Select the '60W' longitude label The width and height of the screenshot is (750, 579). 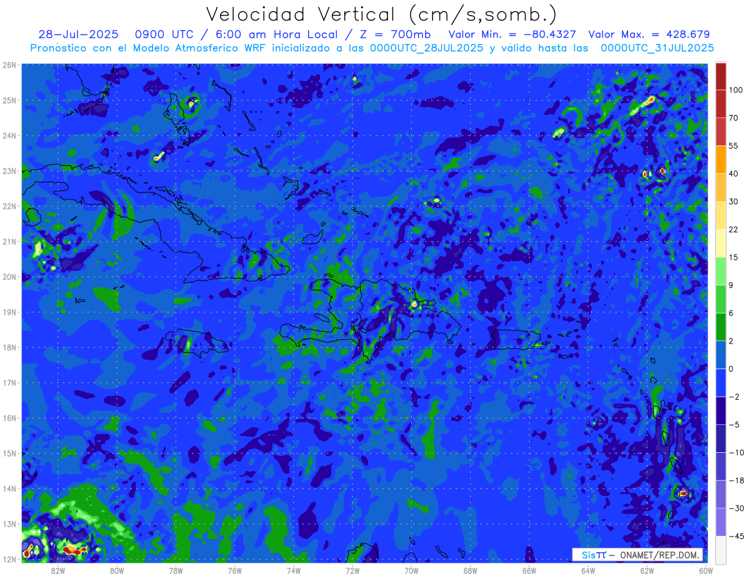[x=706, y=570]
